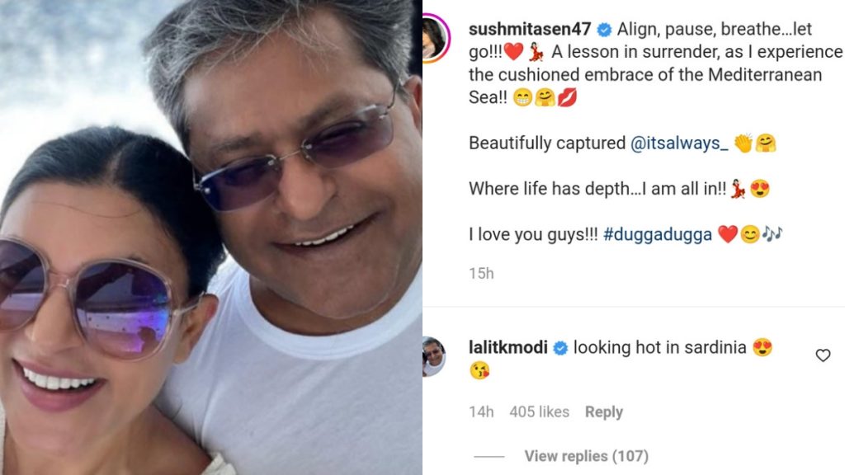Show the 405 likes list

[539, 412]
